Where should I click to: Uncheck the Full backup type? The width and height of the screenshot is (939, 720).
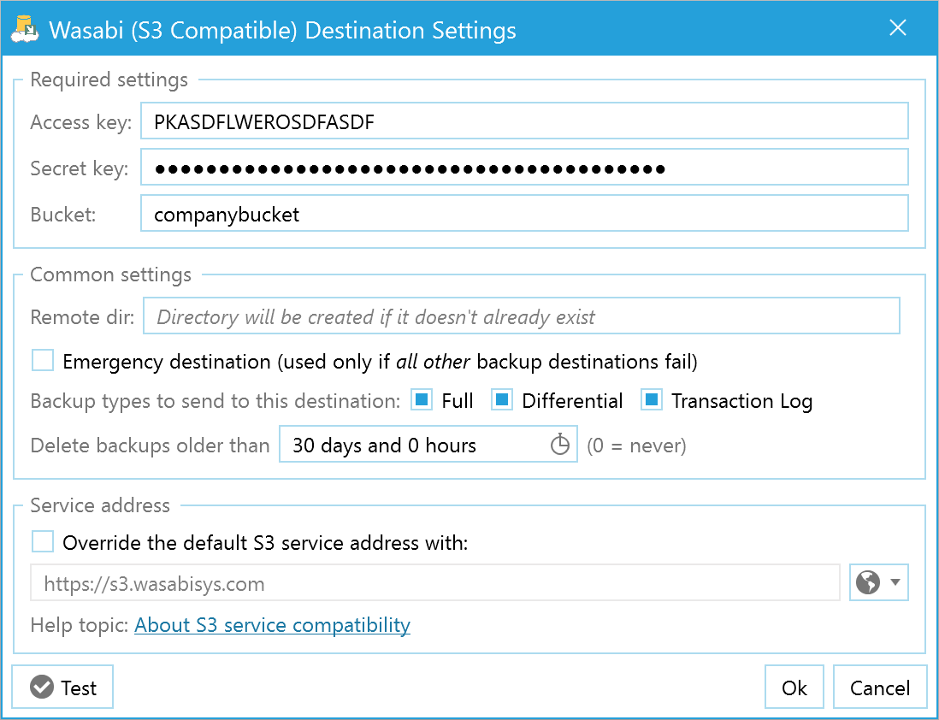coord(422,399)
